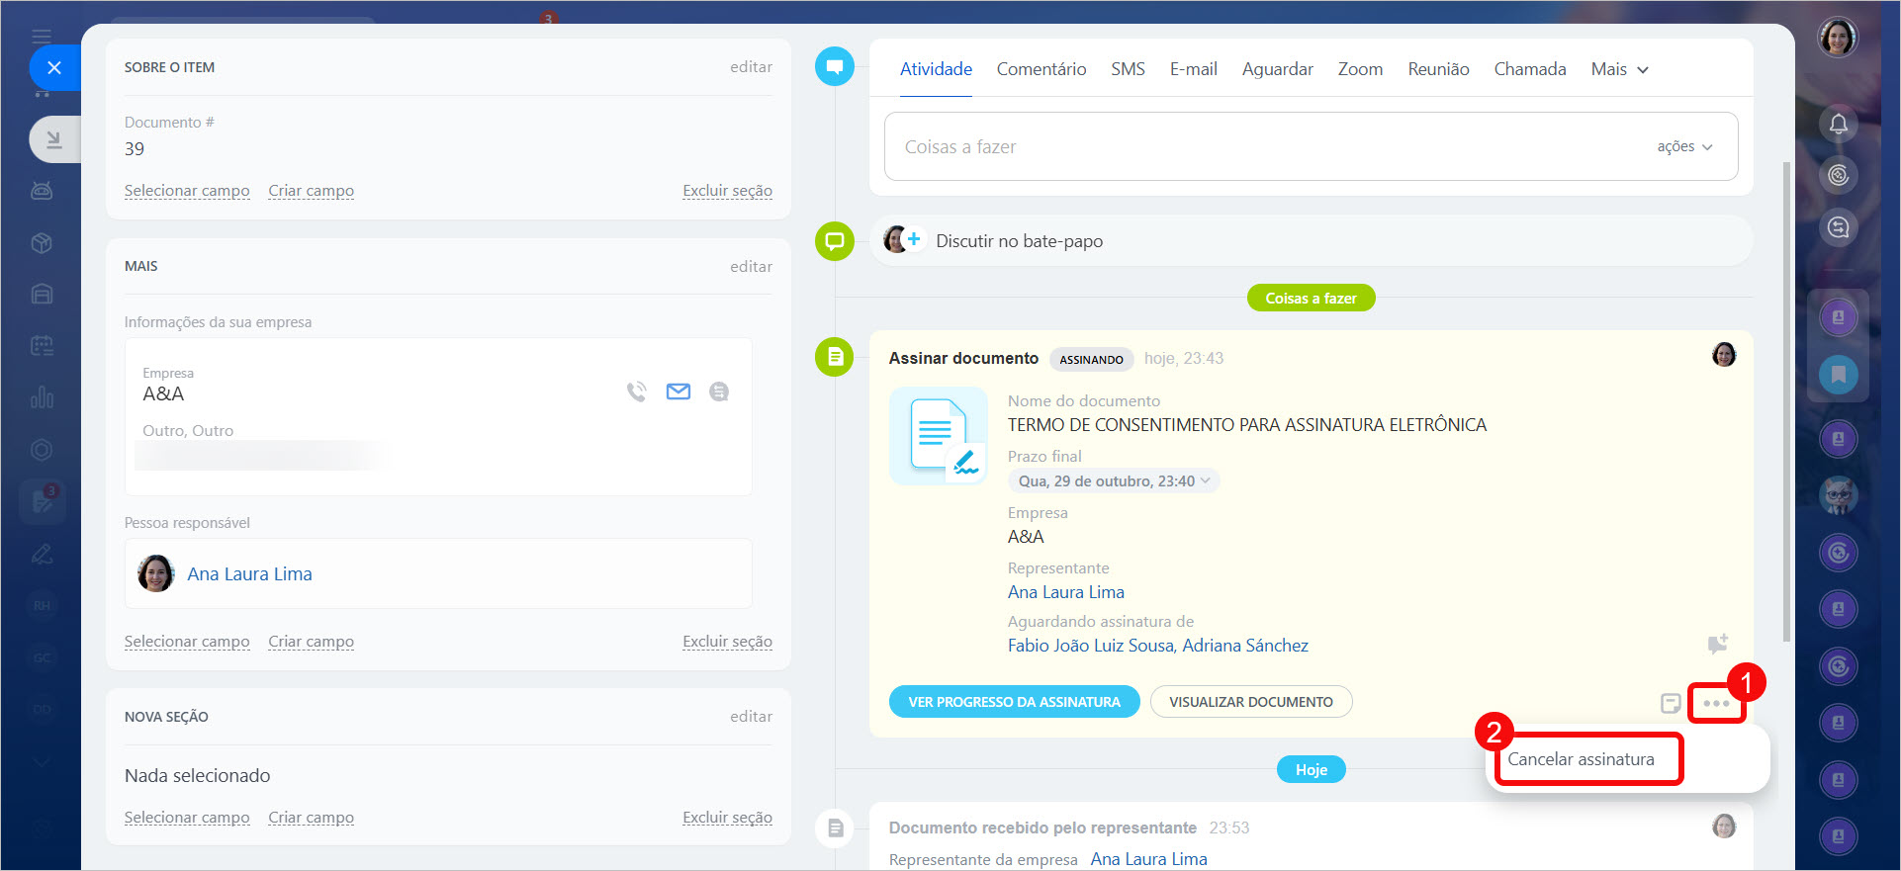Open notifications bell in right sidebar

pos(1839,124)
